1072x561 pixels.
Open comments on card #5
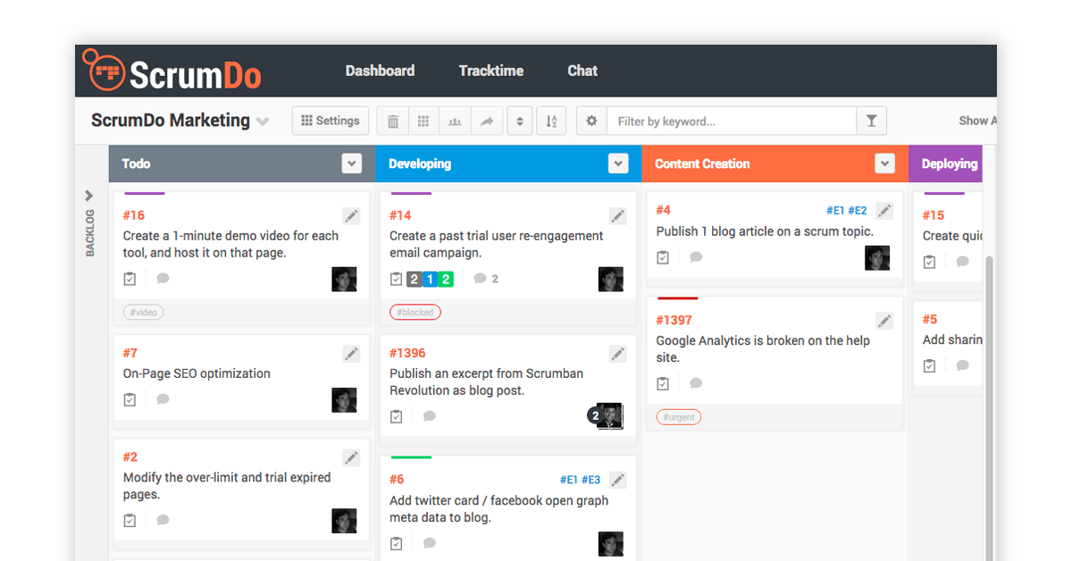[962, 365]
